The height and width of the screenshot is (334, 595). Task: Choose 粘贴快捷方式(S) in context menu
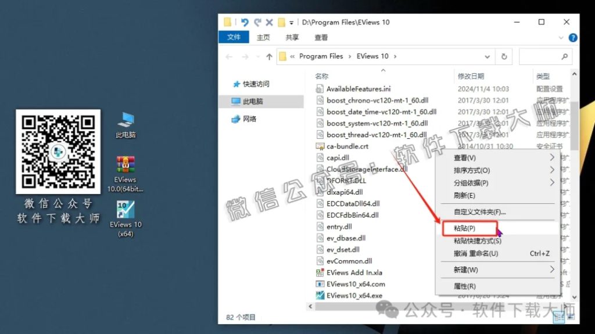pos(497,240)
